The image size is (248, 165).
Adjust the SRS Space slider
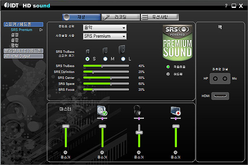pyautogui.click(x=106, y=83)
